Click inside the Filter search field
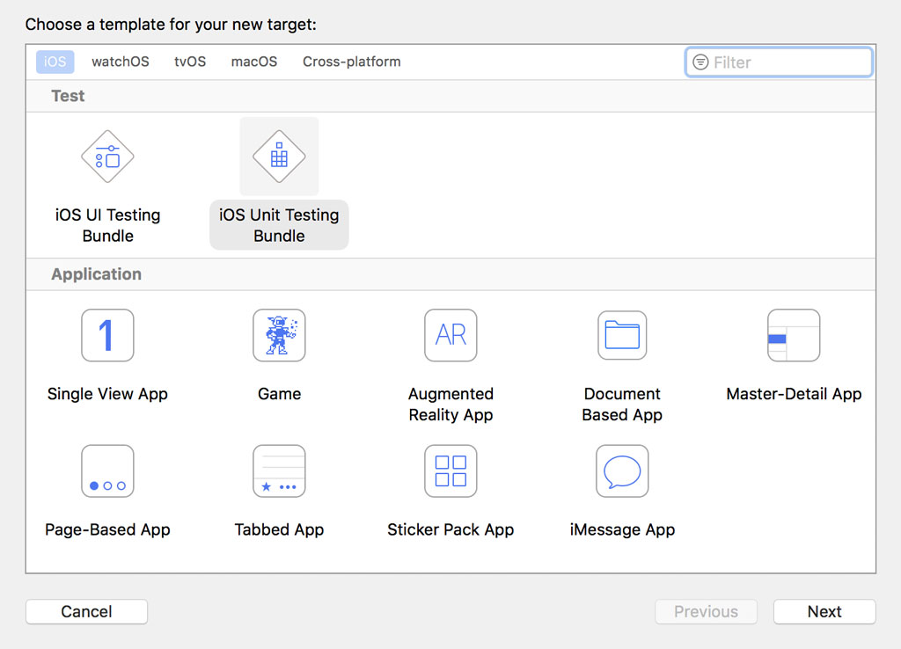The height and width of the screenshot is (649, 901). click(x=787, y=62)
